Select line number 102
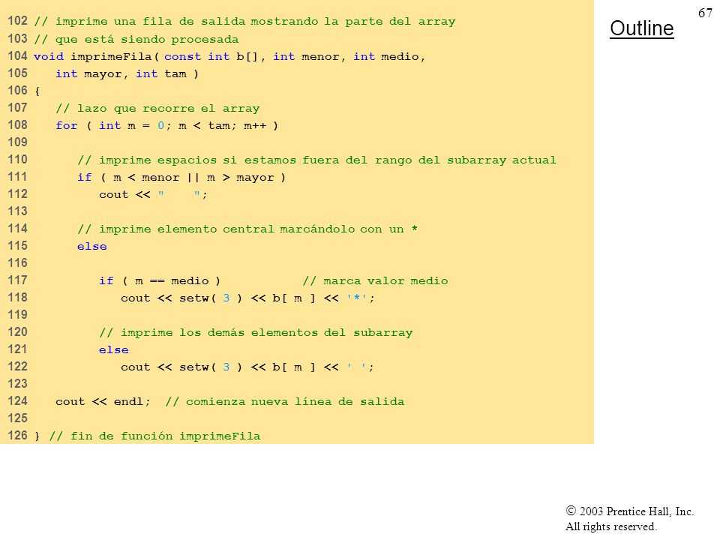This screenshot has width=720, height=540. click(x=17, y=21)
